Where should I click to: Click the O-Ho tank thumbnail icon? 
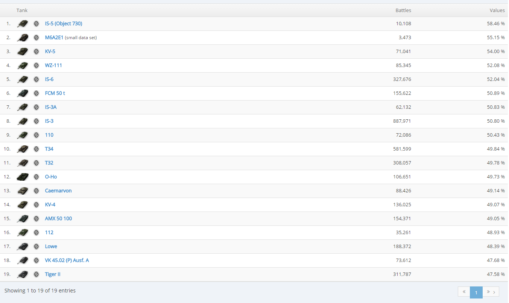click(x=23, y=177)
